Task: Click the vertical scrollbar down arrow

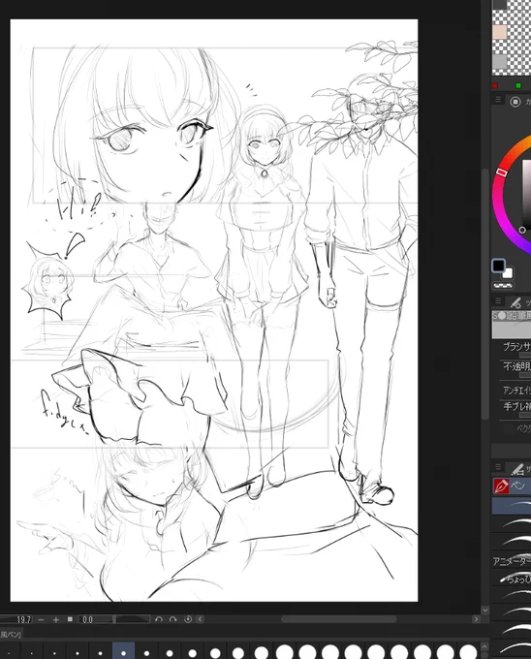Action: [485, 610]
